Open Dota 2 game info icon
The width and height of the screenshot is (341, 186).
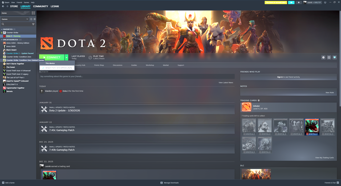329,57
